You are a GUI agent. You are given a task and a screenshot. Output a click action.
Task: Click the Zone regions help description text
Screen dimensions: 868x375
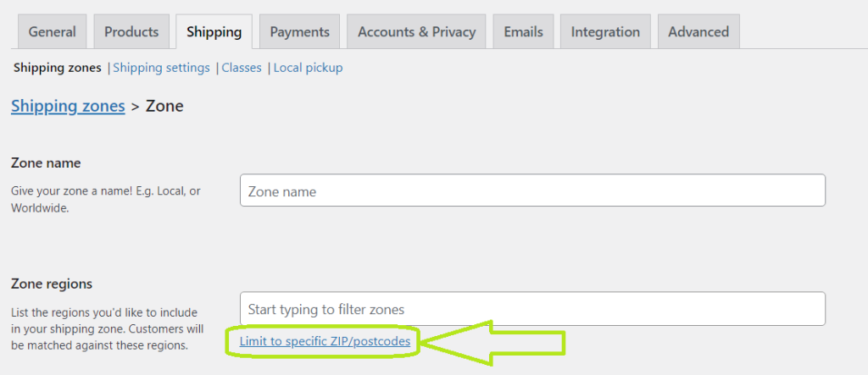tap(107, 328)
